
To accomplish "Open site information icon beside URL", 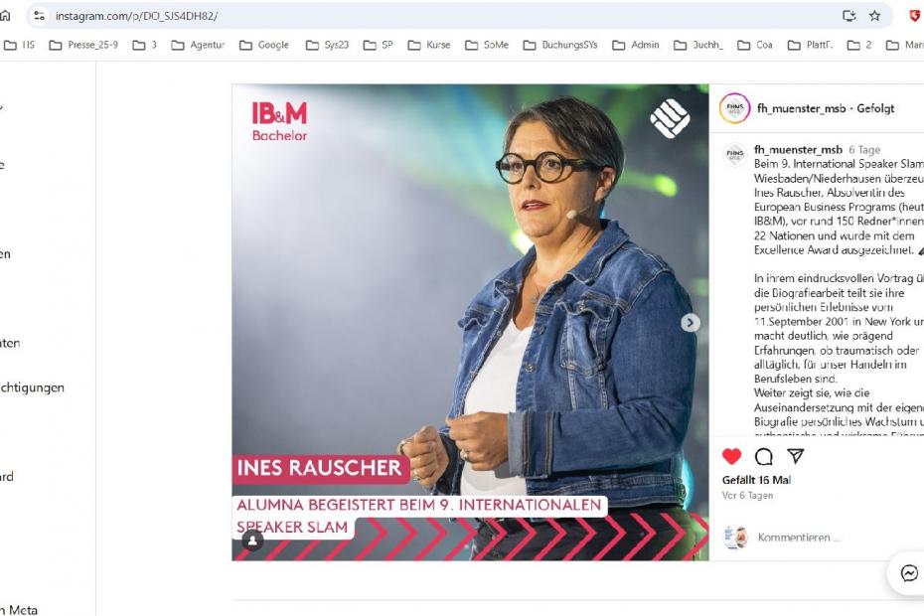I will (x=40, y=16).
